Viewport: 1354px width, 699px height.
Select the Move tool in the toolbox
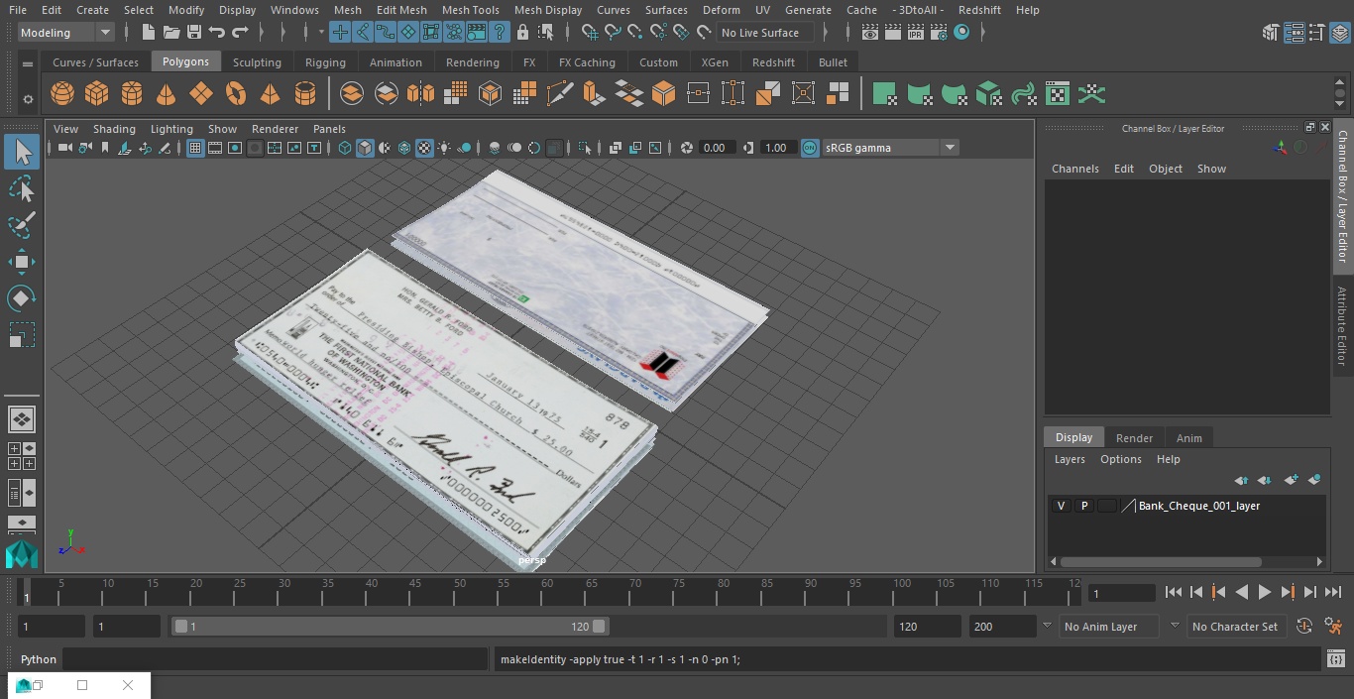point(22,262)
